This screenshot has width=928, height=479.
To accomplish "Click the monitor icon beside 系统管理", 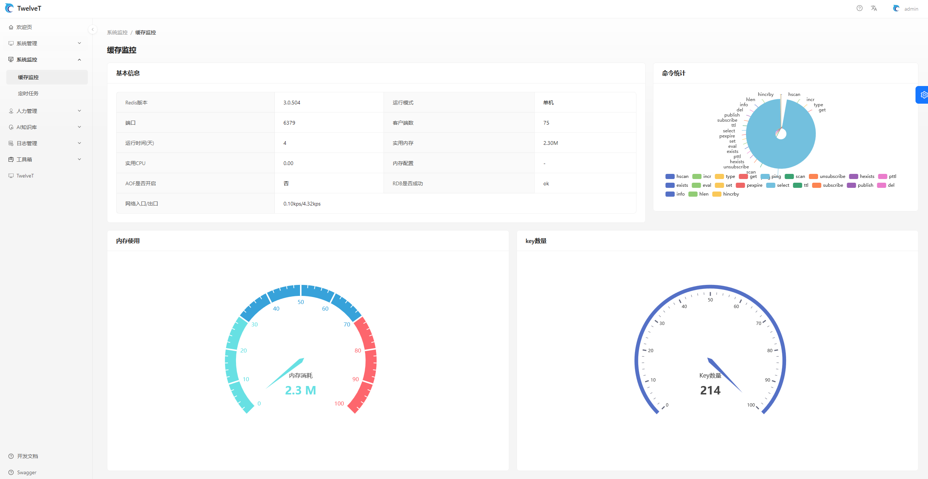I will [11, 43].
